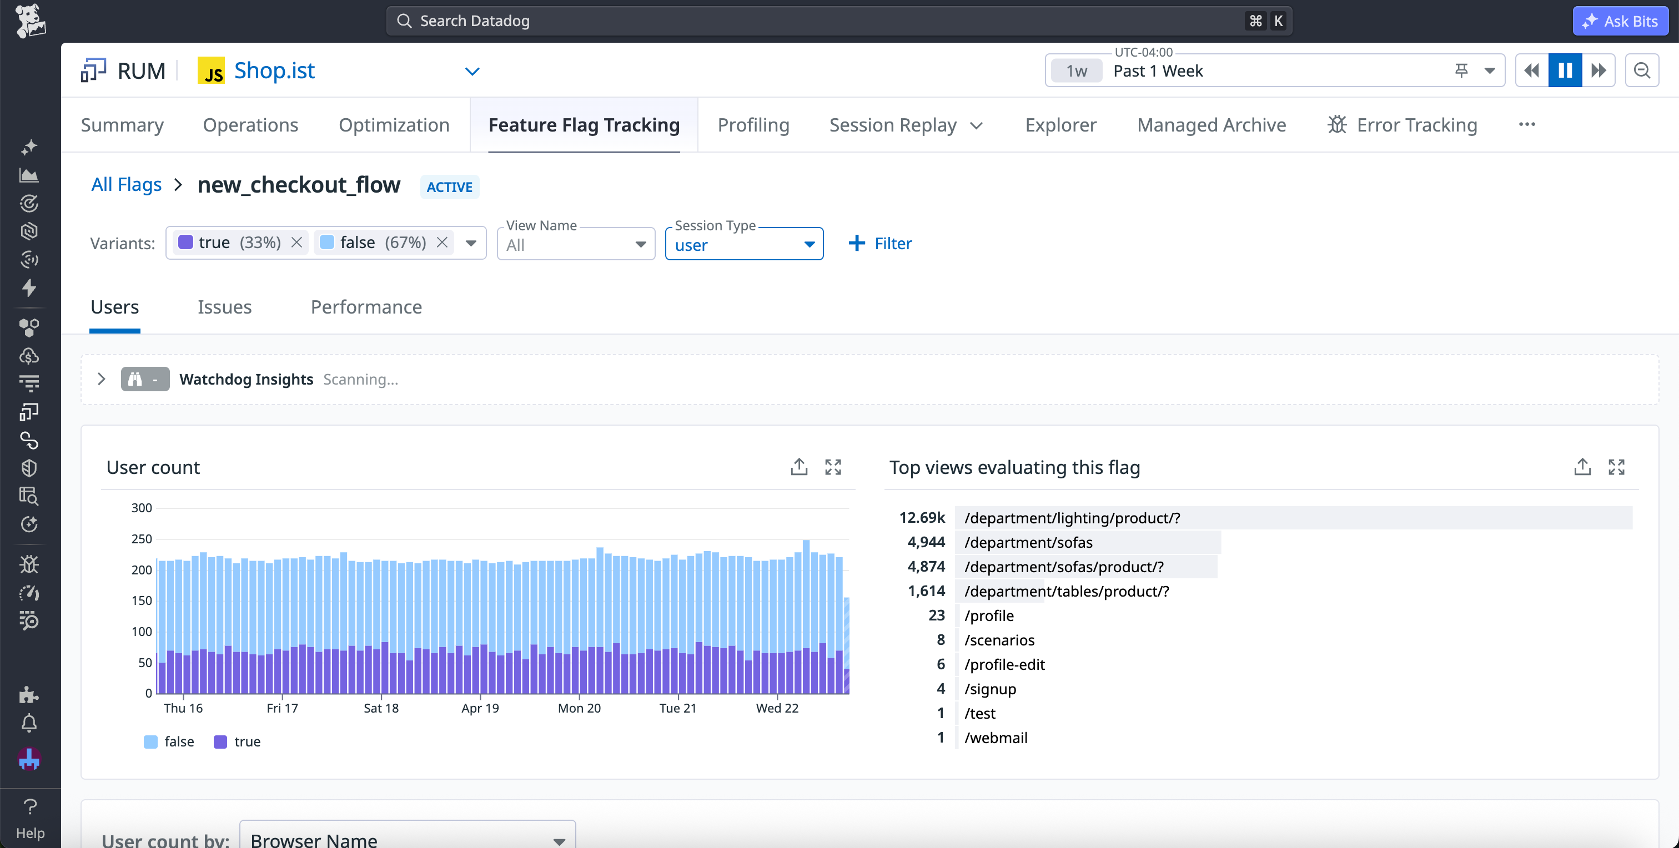The height and width of the screenshot is (848, 1679).
Task: Expand Top views widget to fullscreen
Action: pyautogui.click(x=1616, y=467)
